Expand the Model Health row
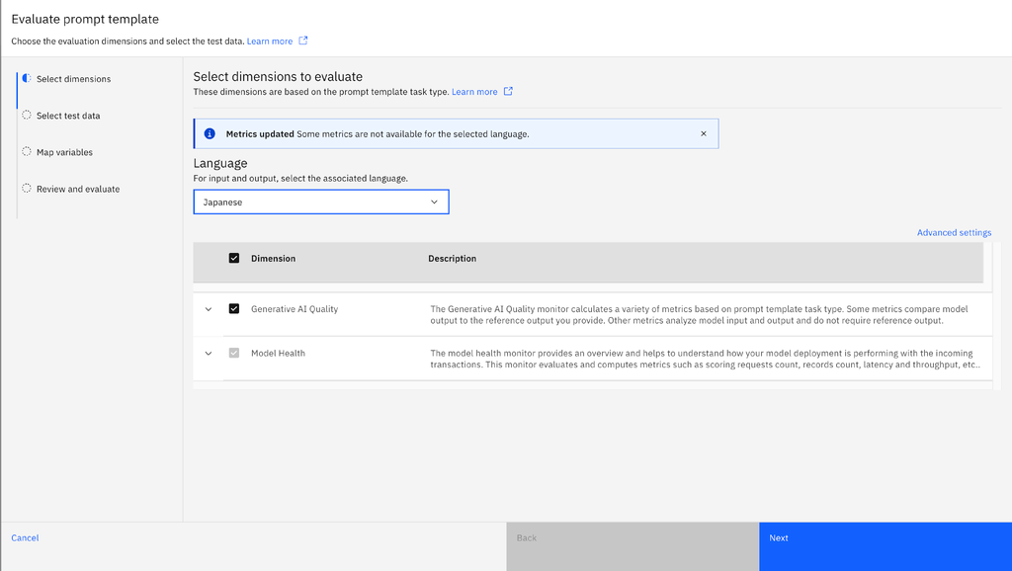Image resolution: width=1012 pixels, height=571 pixels. [209, 354]
